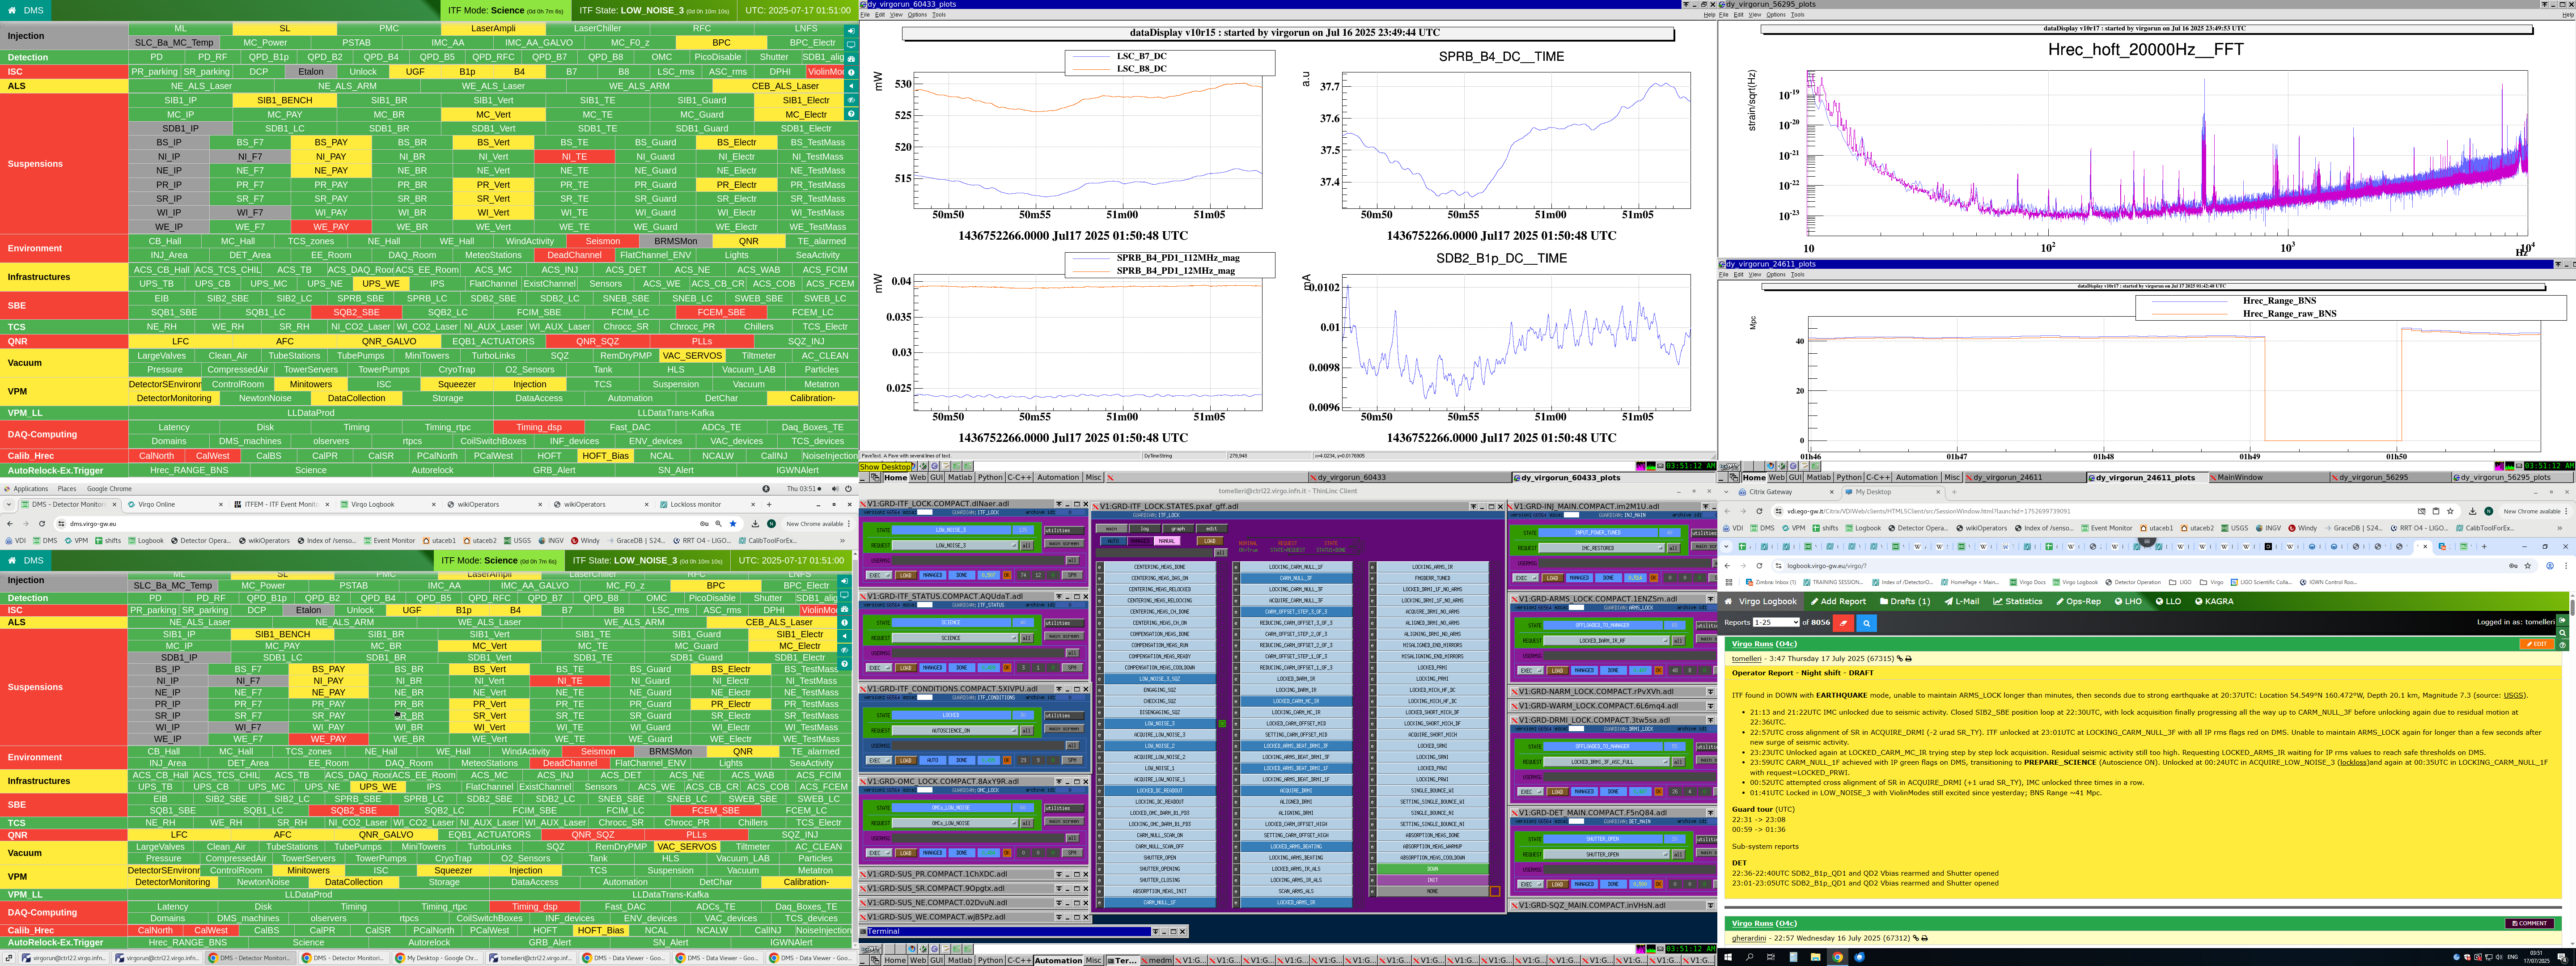
Task: Click the apps grid icon in logbook bookmarks bar
Action: pyautogui.click(x=1729, y=582)
